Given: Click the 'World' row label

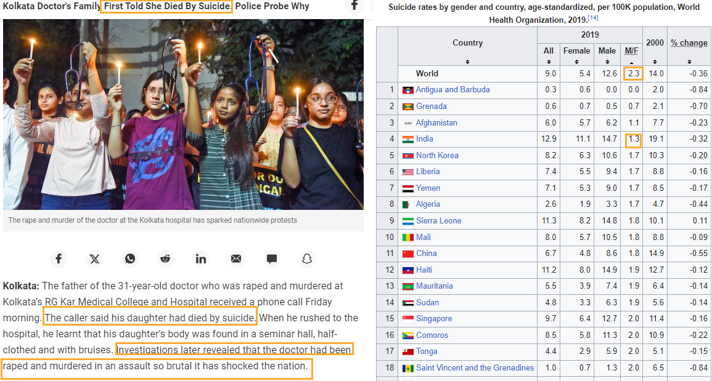Looking at the screenshot, I should (x=427, y=73).
